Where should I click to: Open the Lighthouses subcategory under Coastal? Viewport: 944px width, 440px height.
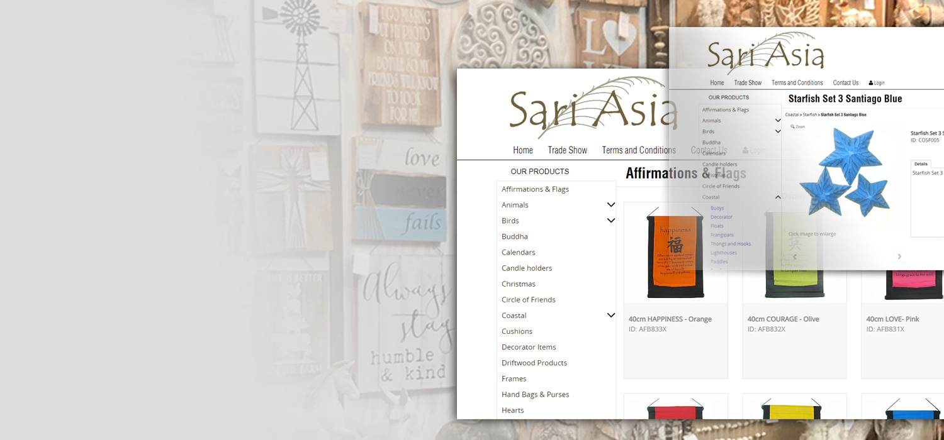point(724,253)
